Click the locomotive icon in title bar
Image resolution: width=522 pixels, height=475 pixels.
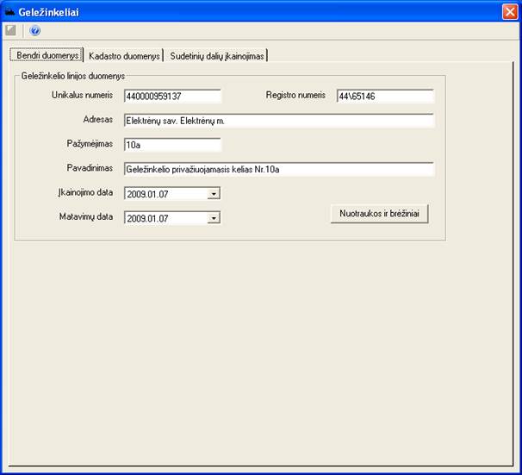tap(10, 12)
